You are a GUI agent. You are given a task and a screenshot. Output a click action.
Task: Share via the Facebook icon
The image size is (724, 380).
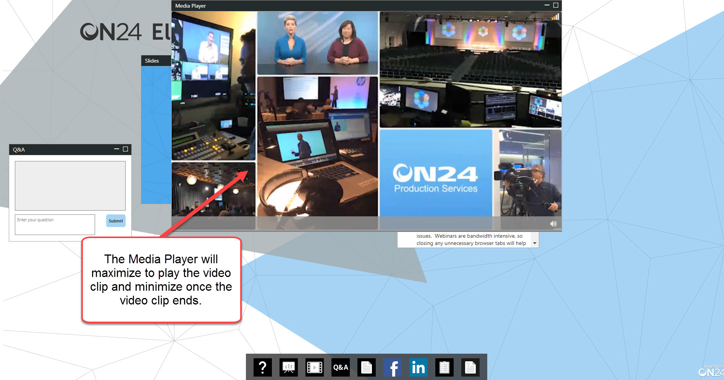393,367
